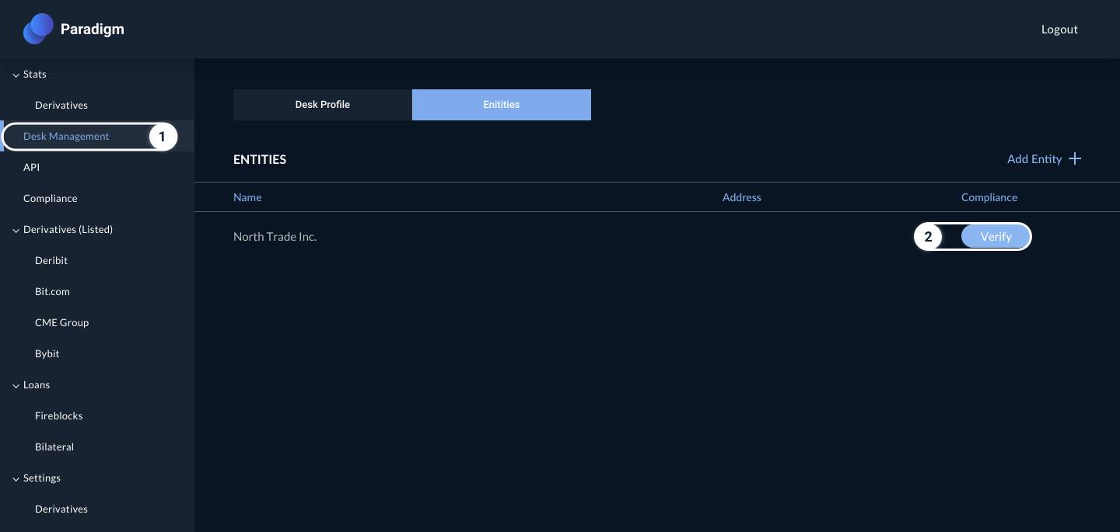Go to Compliance in the sidebar

pos(51,199)
